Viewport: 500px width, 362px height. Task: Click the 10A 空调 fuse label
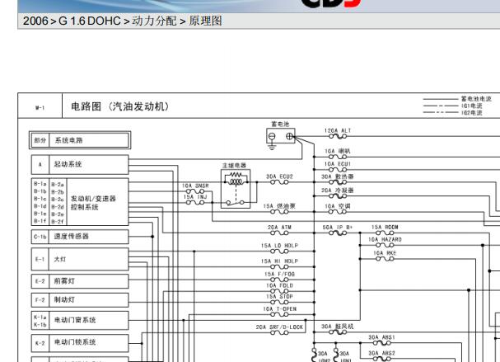(338, 206)
